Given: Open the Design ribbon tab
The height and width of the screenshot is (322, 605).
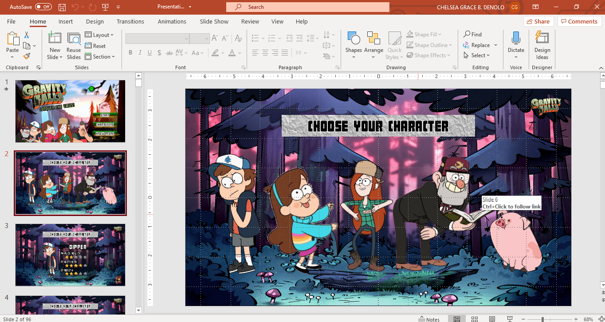Looking at the screenshot, I should [x=95, y=21].
